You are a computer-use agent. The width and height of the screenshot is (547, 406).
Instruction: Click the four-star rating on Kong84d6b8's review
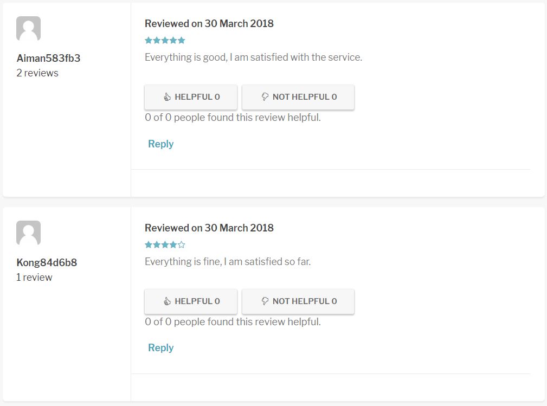[165, 244]
